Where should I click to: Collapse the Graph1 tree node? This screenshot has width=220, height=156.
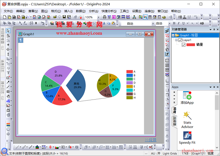[x=173, y=35]
